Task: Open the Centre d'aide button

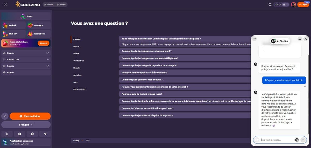Action: pos(30,116)
